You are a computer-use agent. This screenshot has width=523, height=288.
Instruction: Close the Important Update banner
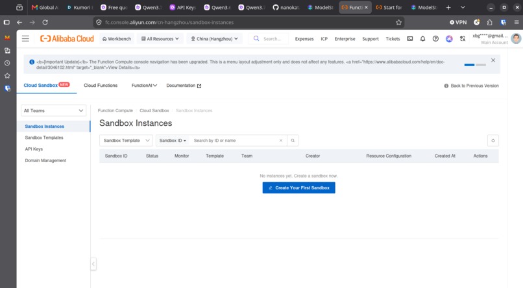click(493, 60)
